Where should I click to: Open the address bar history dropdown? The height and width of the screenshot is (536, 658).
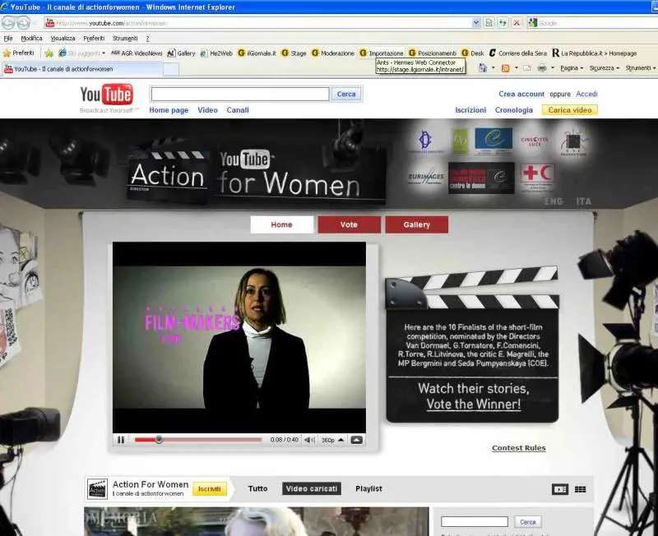(x=476, y=23)
